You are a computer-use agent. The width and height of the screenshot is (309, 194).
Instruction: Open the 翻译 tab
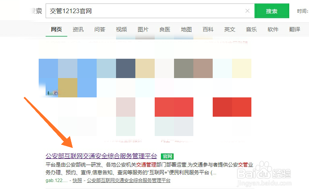pyautogui.click(x=295, y=29)
